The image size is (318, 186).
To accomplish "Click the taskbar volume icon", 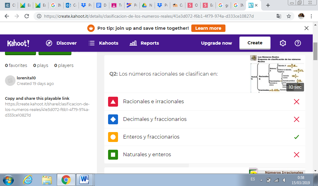I will (284, 180).
